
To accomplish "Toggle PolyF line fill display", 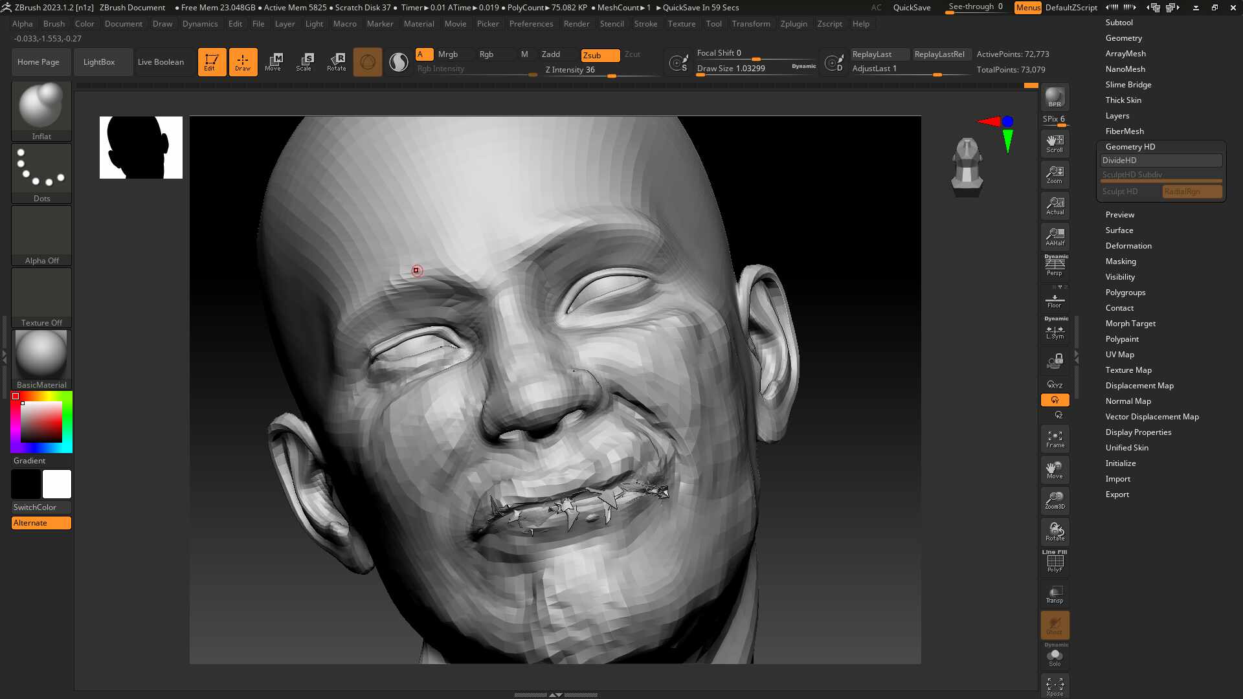I will tap(1055, 561).
